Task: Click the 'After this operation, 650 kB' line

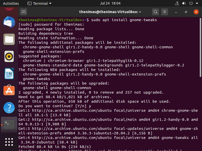Action: pos(94,101)
